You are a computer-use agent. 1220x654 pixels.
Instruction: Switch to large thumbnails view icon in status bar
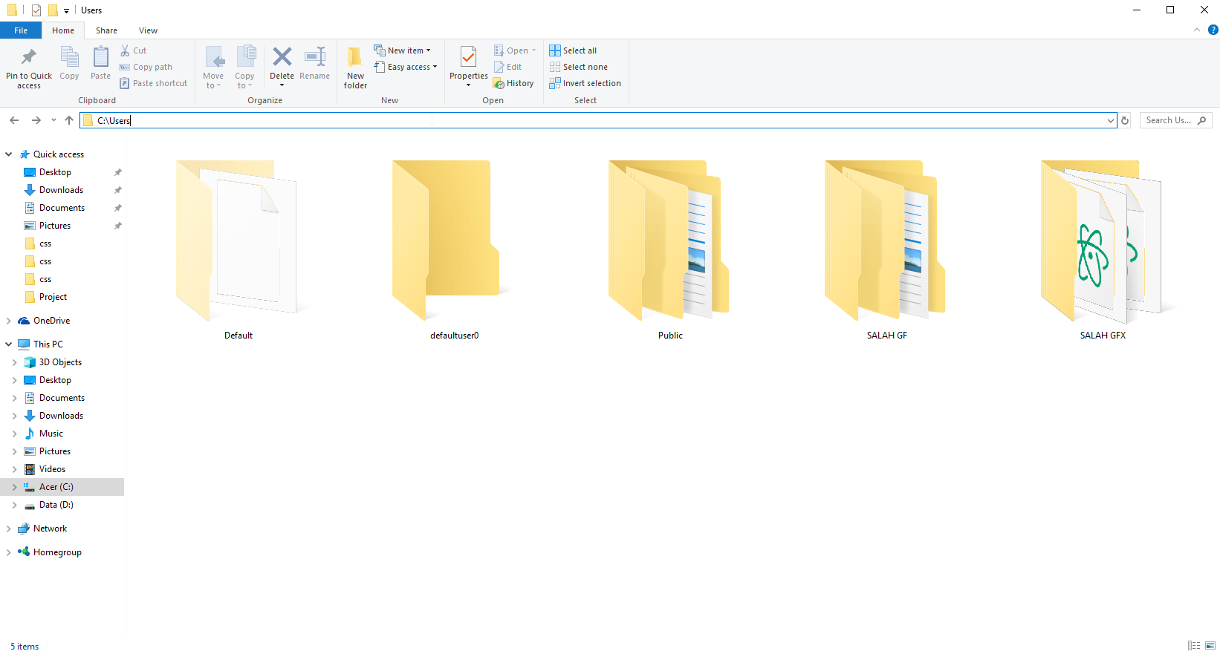click(1210, 646)
